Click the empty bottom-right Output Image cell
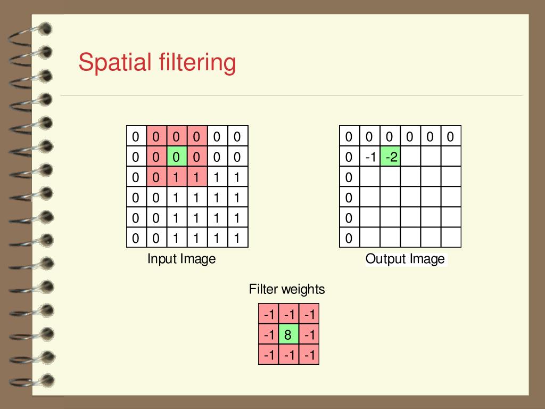The height and width of the screenshot is (409, 545). pyautogui.click(x=451, y=238)
